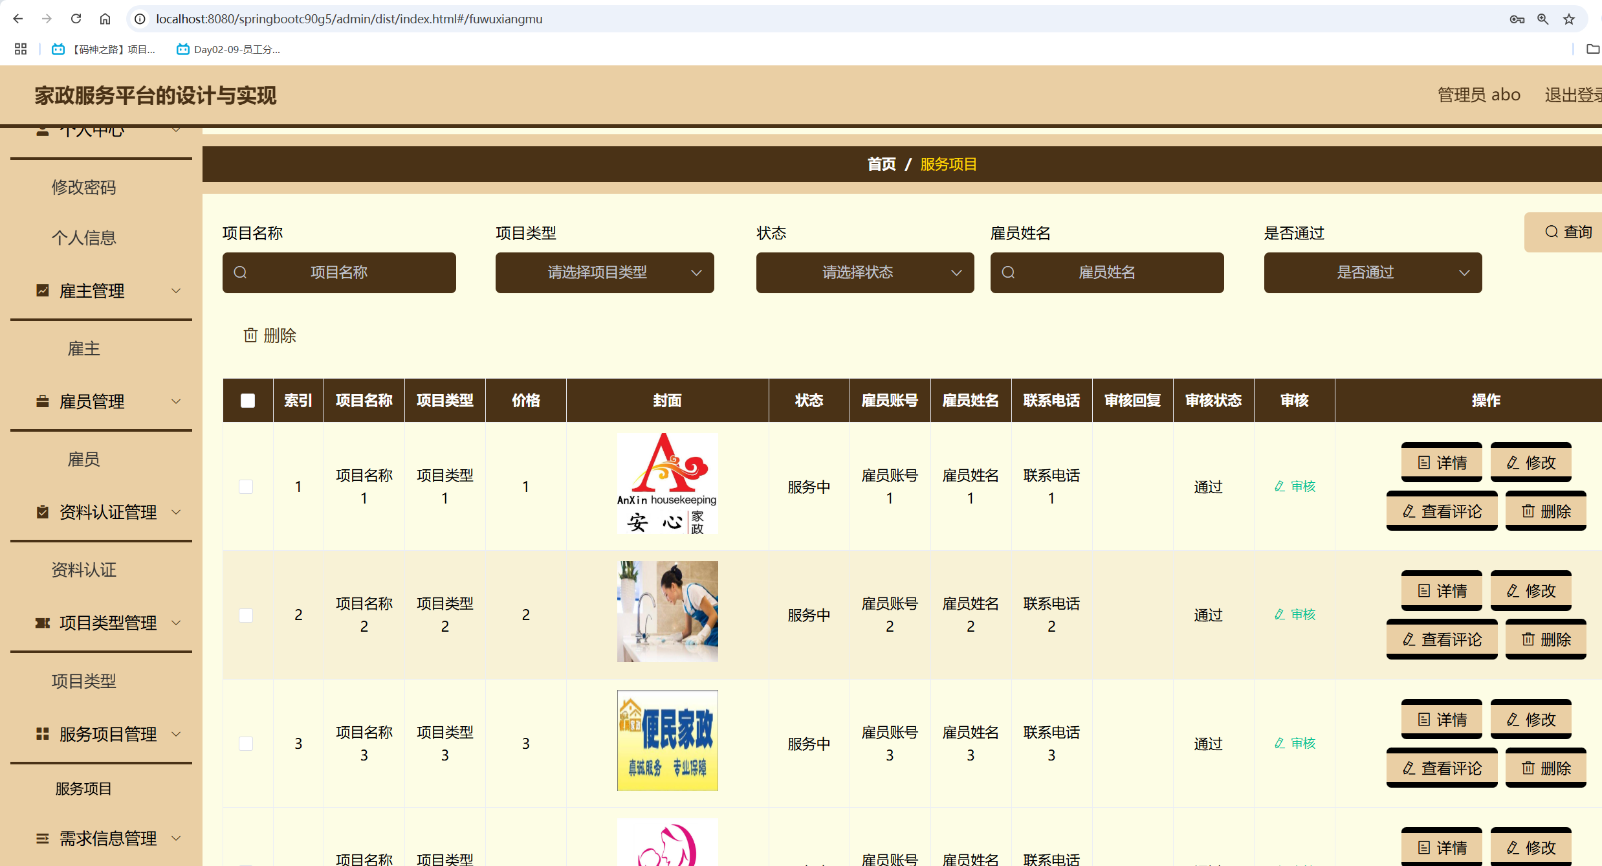Collapse the 项目类型管理 menu chevron
The width and height of the screenshot is (1602, 866).
coord(176,623)
